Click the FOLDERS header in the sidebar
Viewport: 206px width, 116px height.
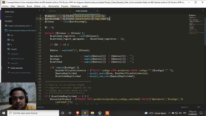tap(8, 21)
